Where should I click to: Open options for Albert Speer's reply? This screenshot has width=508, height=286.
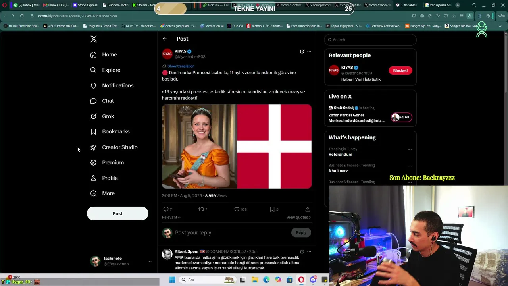(x=309, y=251)
